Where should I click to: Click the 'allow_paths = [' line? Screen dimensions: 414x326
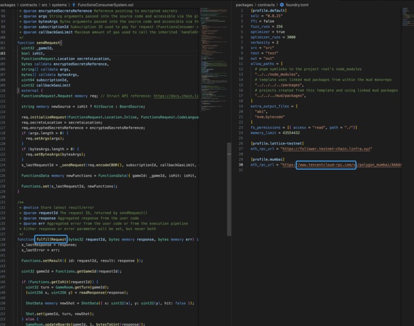click(x=266, y=64)
